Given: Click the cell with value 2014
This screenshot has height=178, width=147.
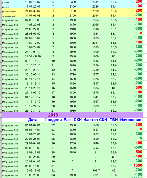Looking at the screenshot, I should (95, 16).
